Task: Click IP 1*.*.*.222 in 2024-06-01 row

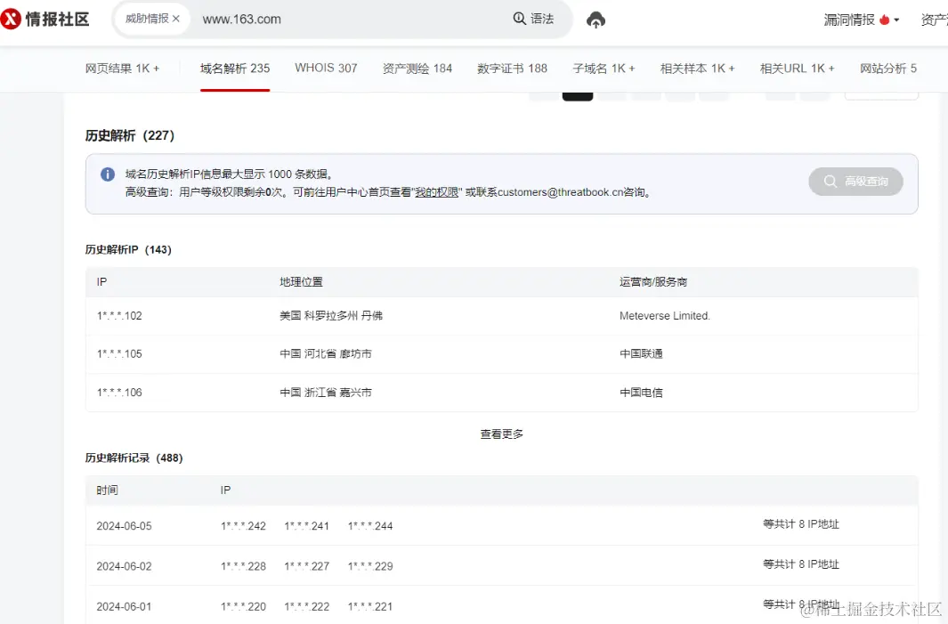Action: coord(306,606)
